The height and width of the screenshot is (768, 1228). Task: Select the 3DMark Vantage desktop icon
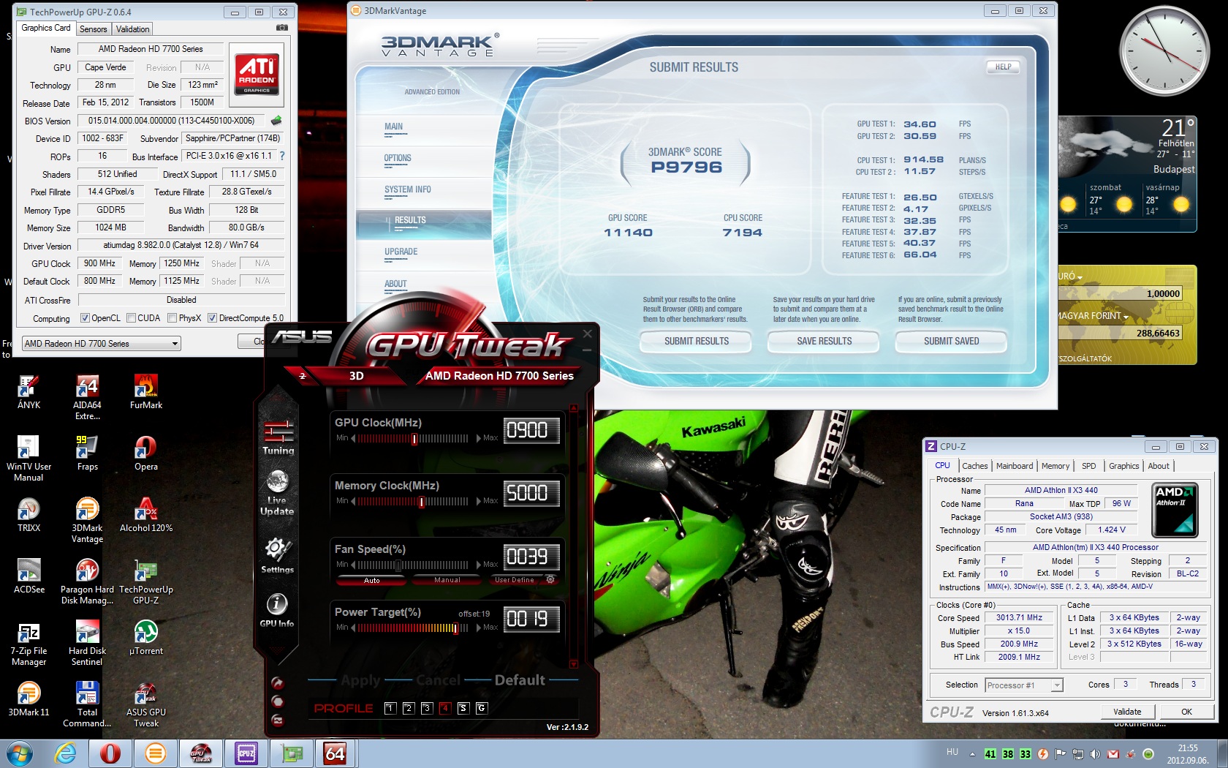pyautogui.click(x=87, y=520)
